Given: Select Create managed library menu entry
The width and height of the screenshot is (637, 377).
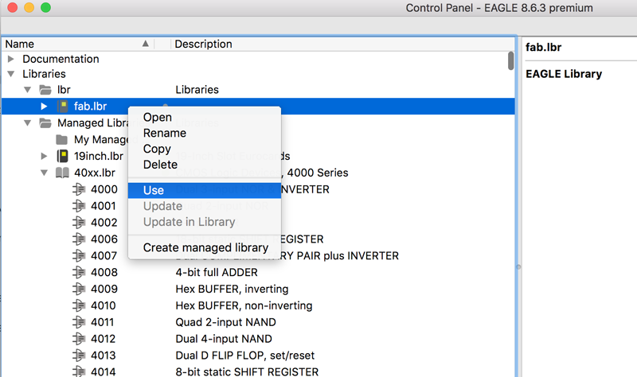Looking at the screenshot, I should [x=205, y=247].
